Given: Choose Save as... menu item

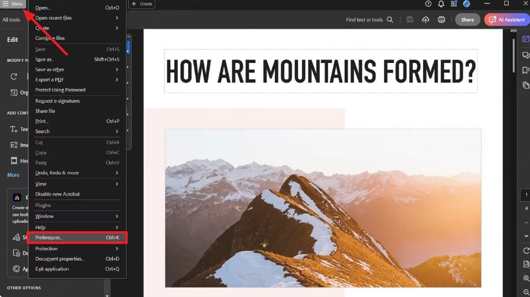Looking at the screenshot, I should [x=77, y=59].
